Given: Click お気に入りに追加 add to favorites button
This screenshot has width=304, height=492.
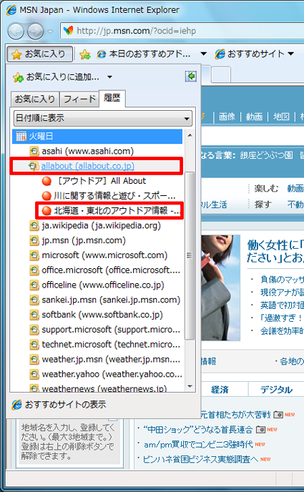Looking at the screenshot, I should tap(56, 77).
